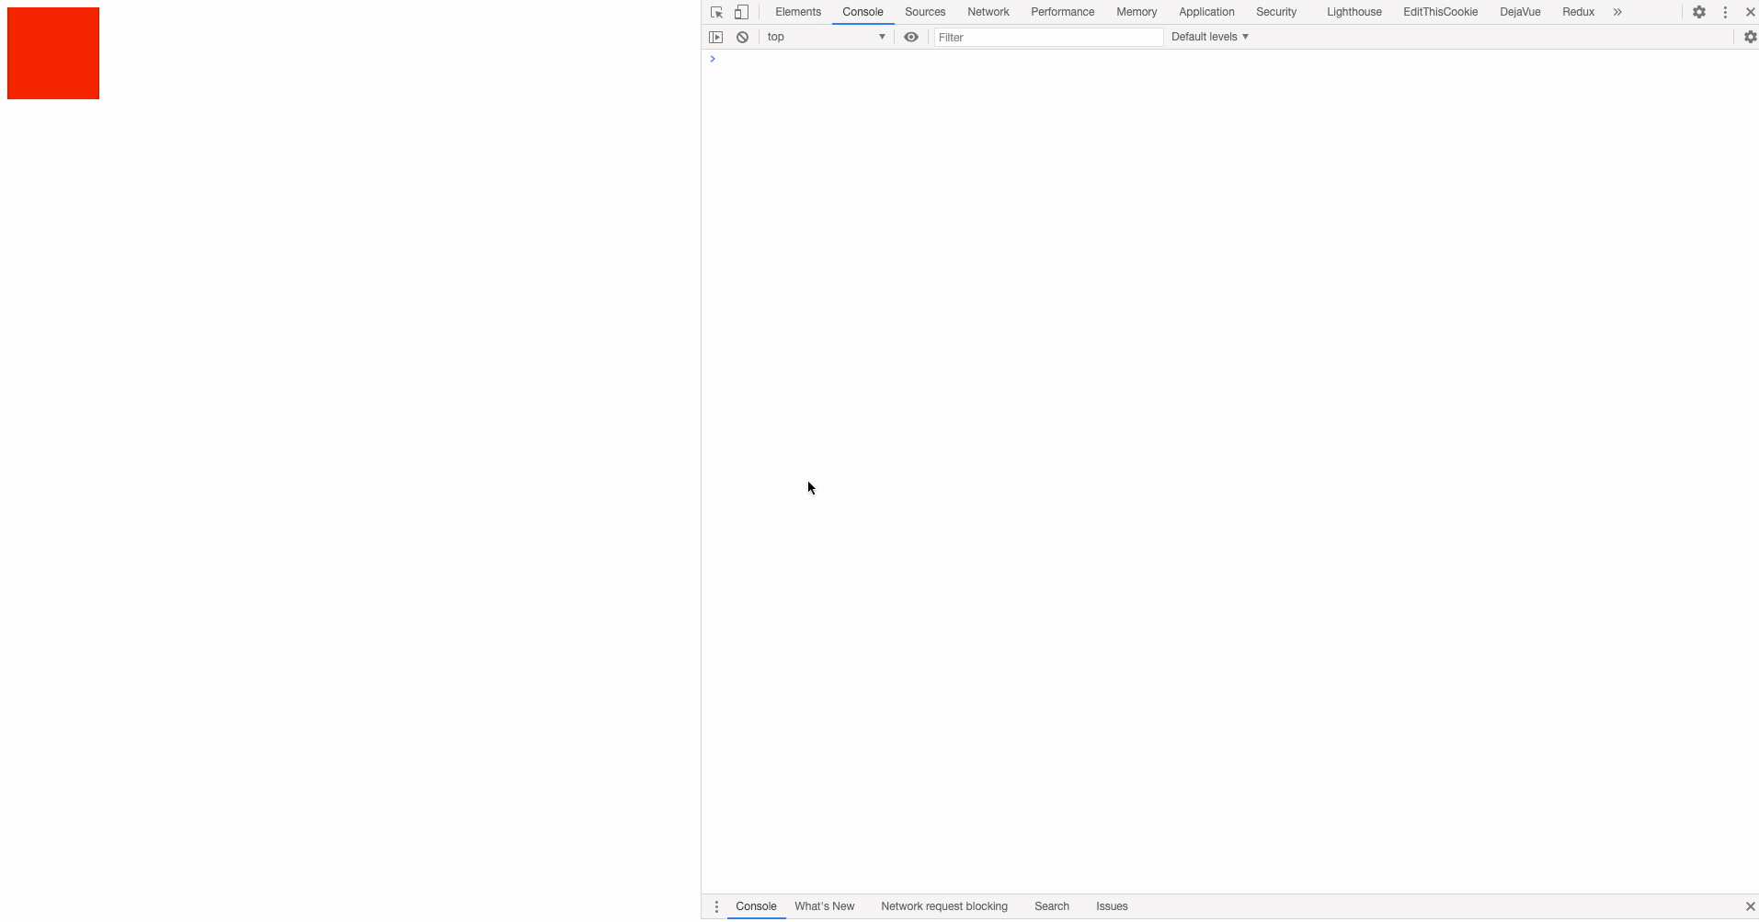The image size is (1759, 922).
Task: Activate the inspect element picker icon
Action: [x=716, y=12]
